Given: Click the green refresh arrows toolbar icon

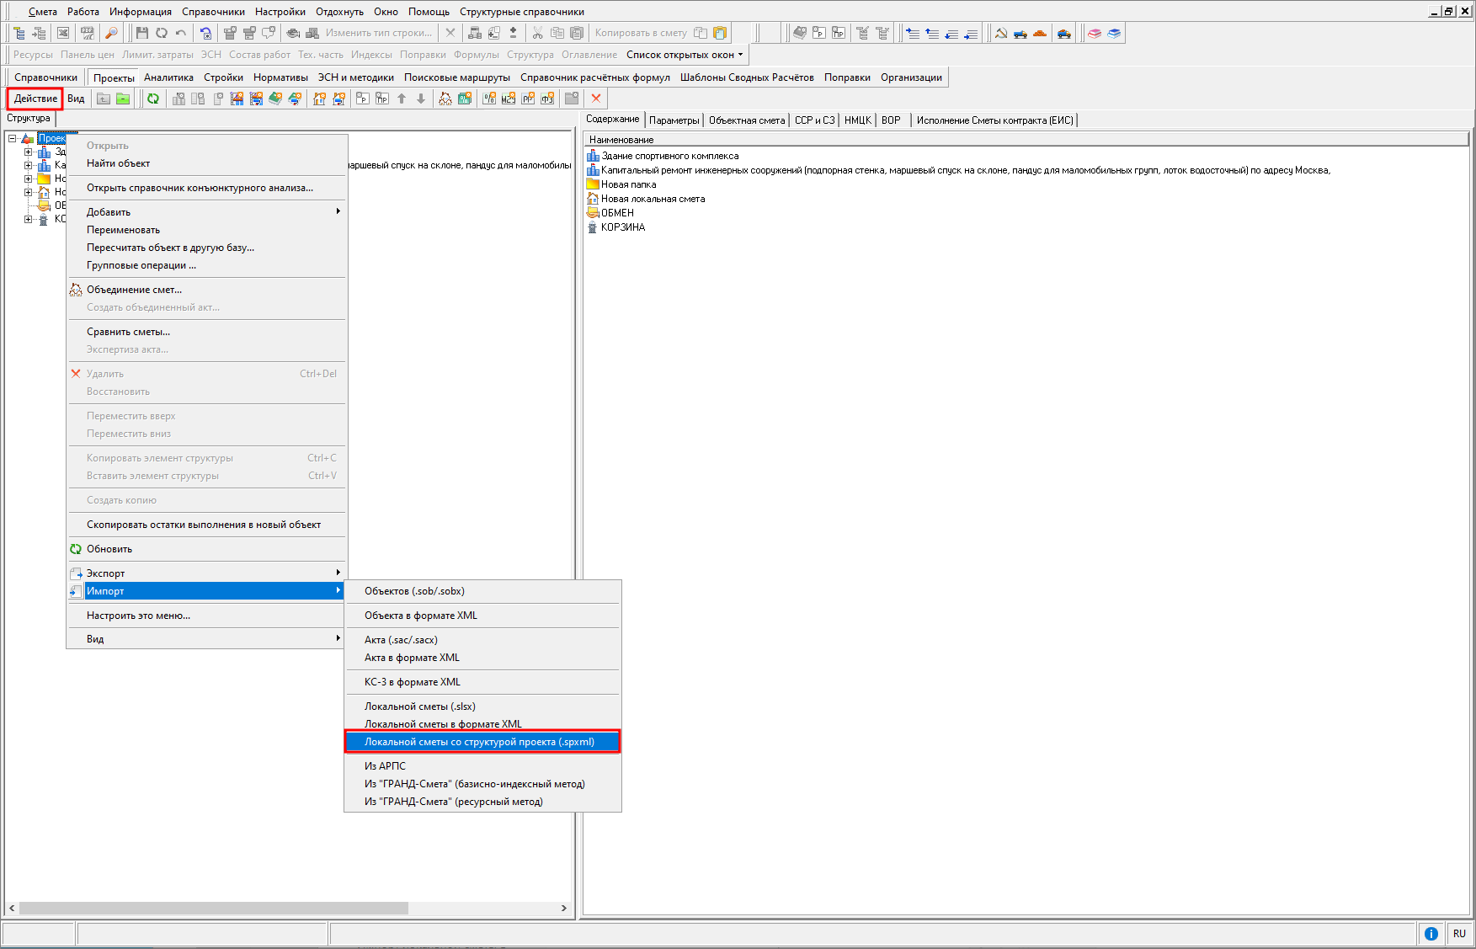Looking at the screenshot, I should tap(153, 99).
